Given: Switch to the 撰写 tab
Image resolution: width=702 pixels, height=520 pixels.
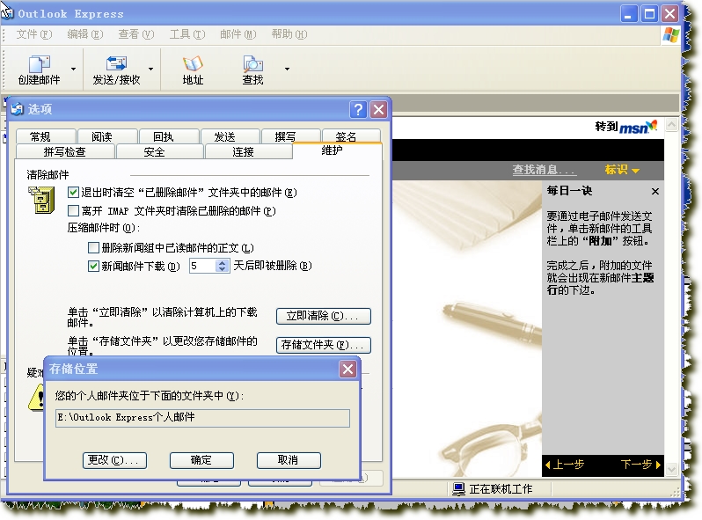Looking at the screenshot, I should coord(291,136).
